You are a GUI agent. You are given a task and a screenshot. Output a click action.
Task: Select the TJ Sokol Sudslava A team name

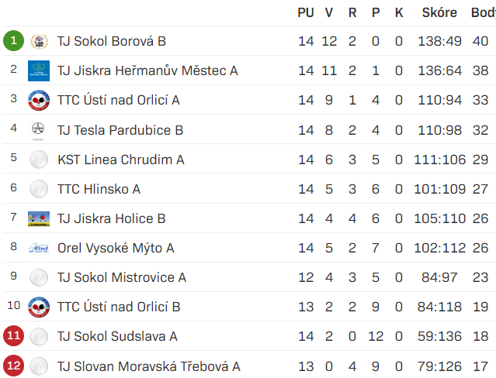117,336
